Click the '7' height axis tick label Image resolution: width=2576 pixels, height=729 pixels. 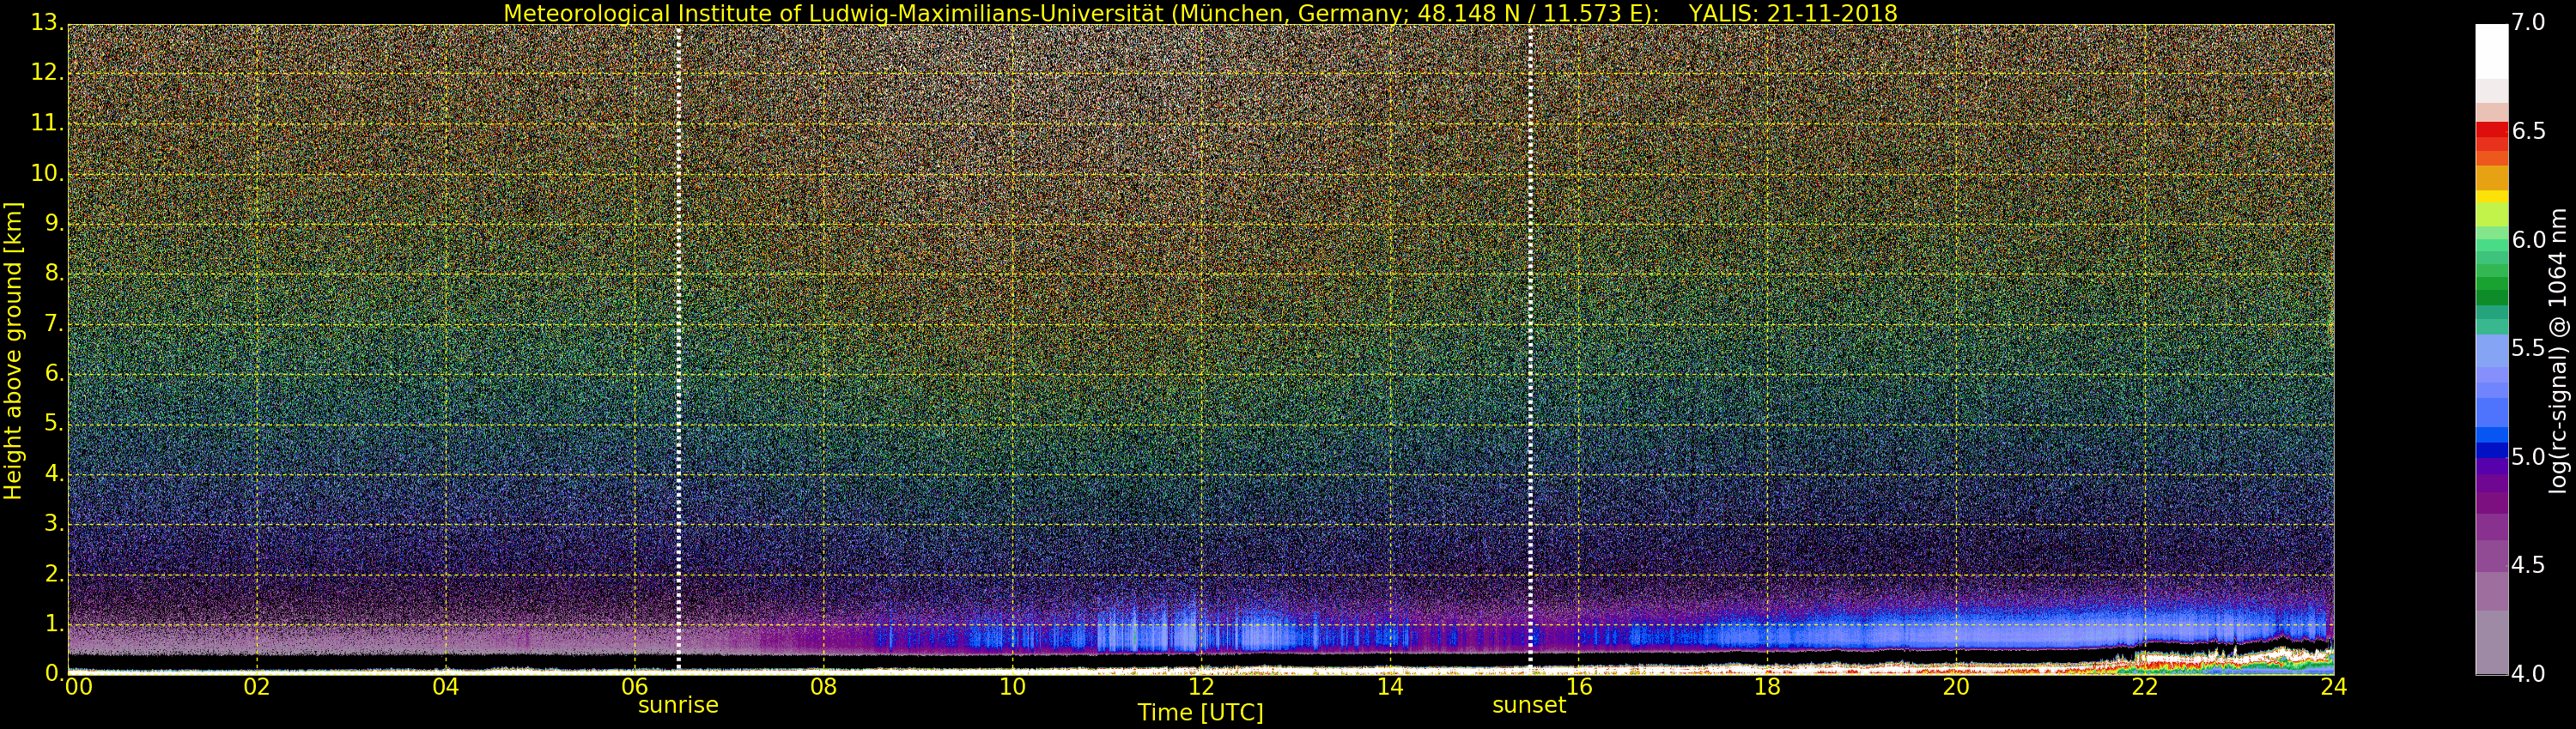[53, 323]
